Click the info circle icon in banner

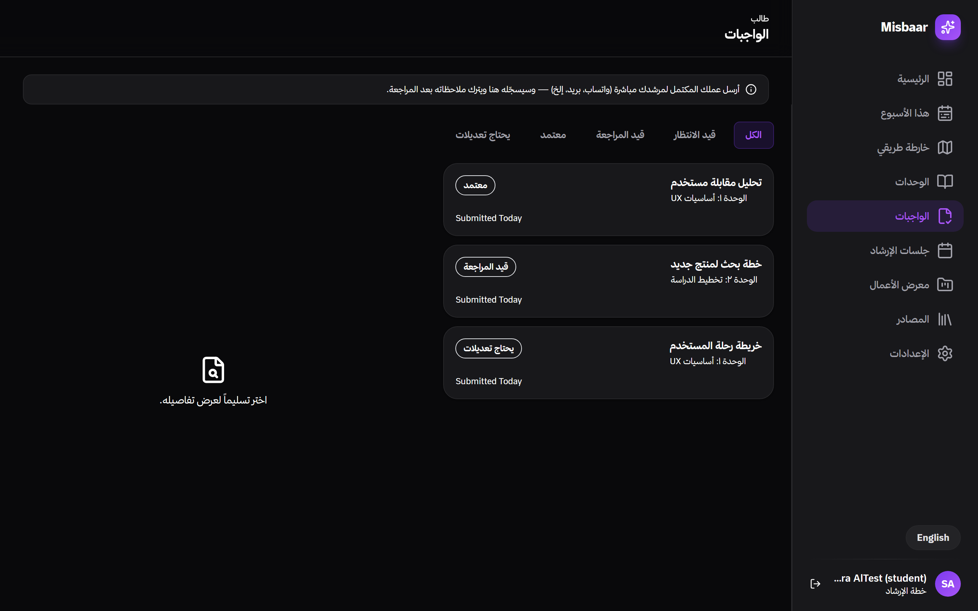[751, 89]
